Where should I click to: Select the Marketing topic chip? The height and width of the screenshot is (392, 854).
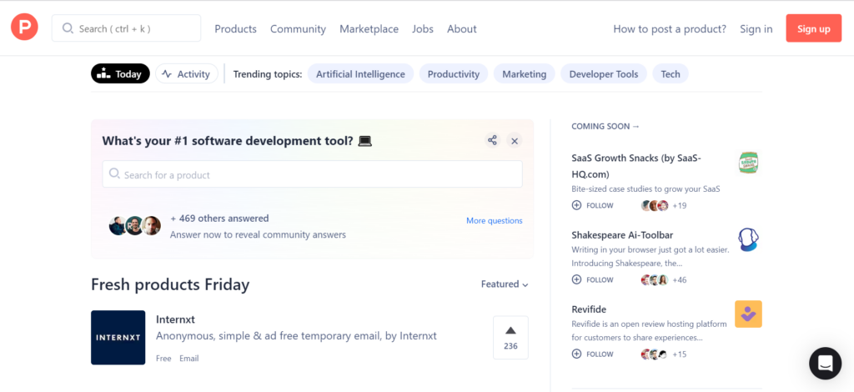524,73
